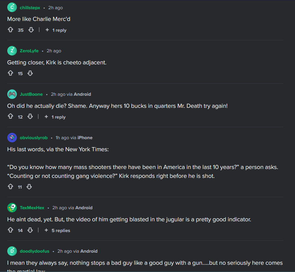Expand 5 replies under TexMexHex's comment
This screenshot has height=272, width=295.
pyautogui.click(x=57, y=230)
